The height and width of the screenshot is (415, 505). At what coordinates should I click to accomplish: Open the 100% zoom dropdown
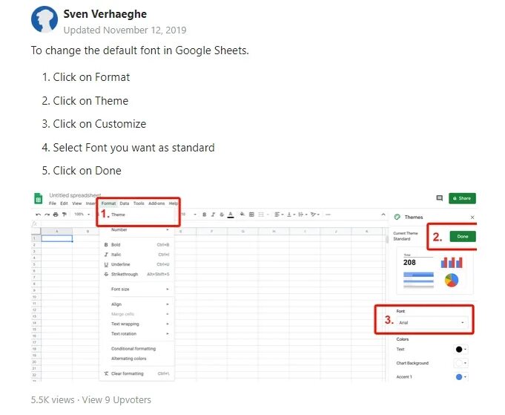tap(82, 214)
